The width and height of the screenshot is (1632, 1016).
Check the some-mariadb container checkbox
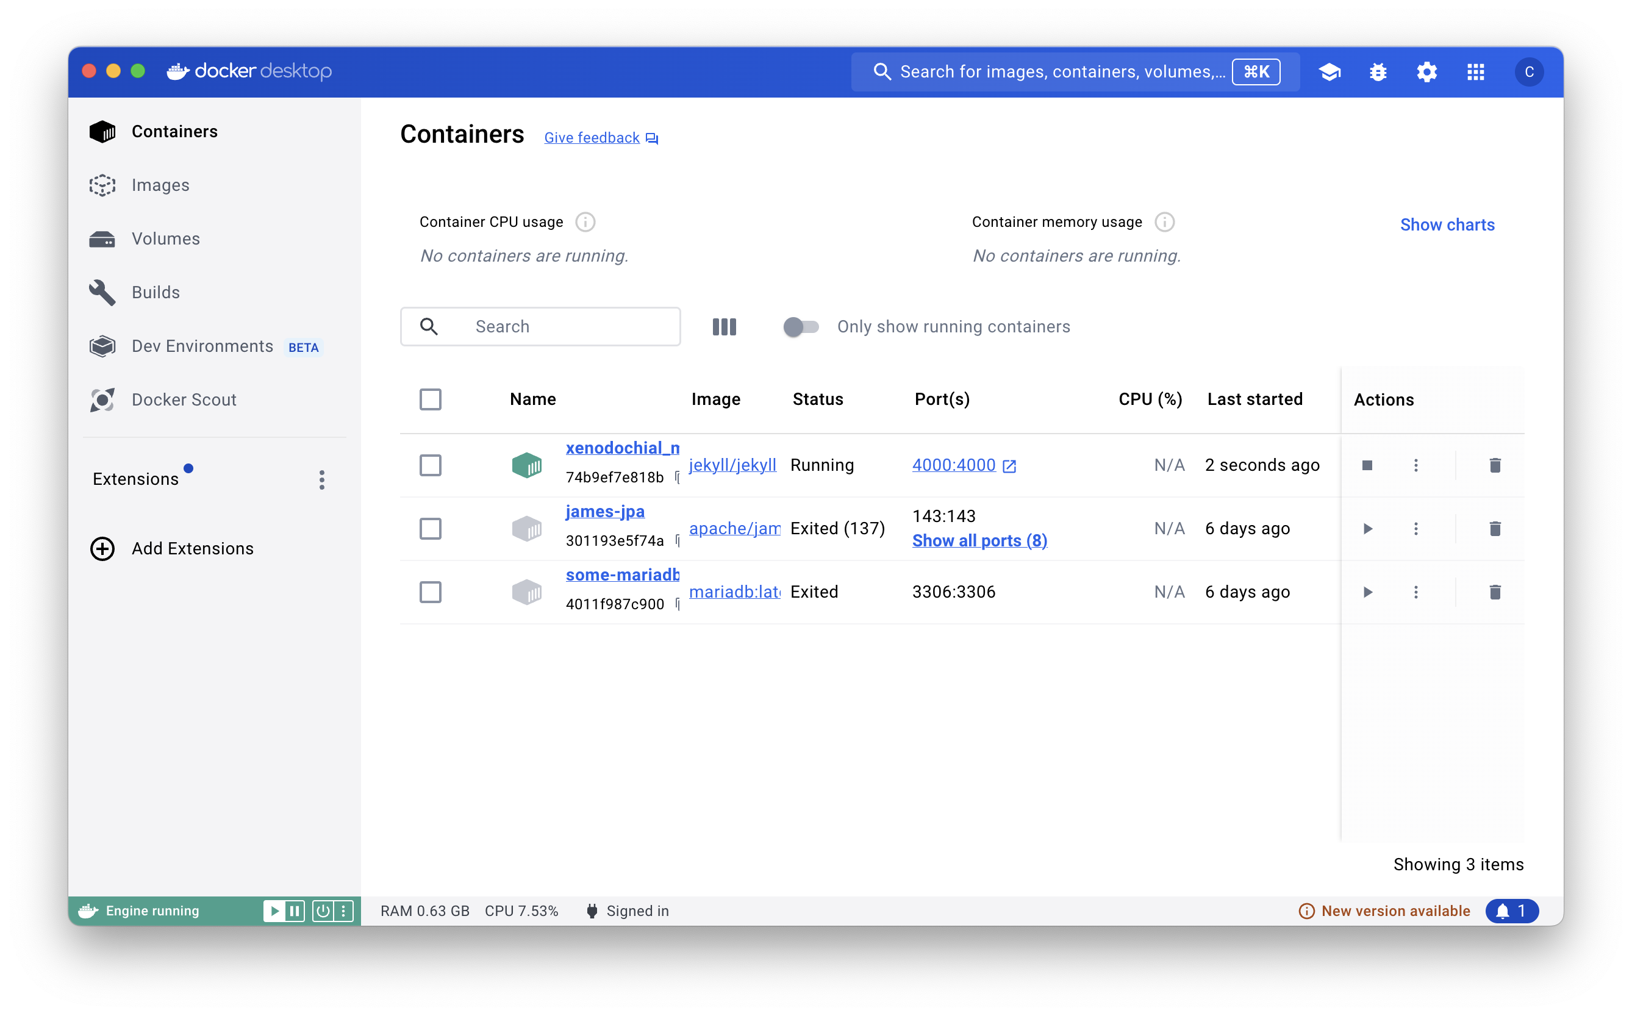tap(430, 592)
